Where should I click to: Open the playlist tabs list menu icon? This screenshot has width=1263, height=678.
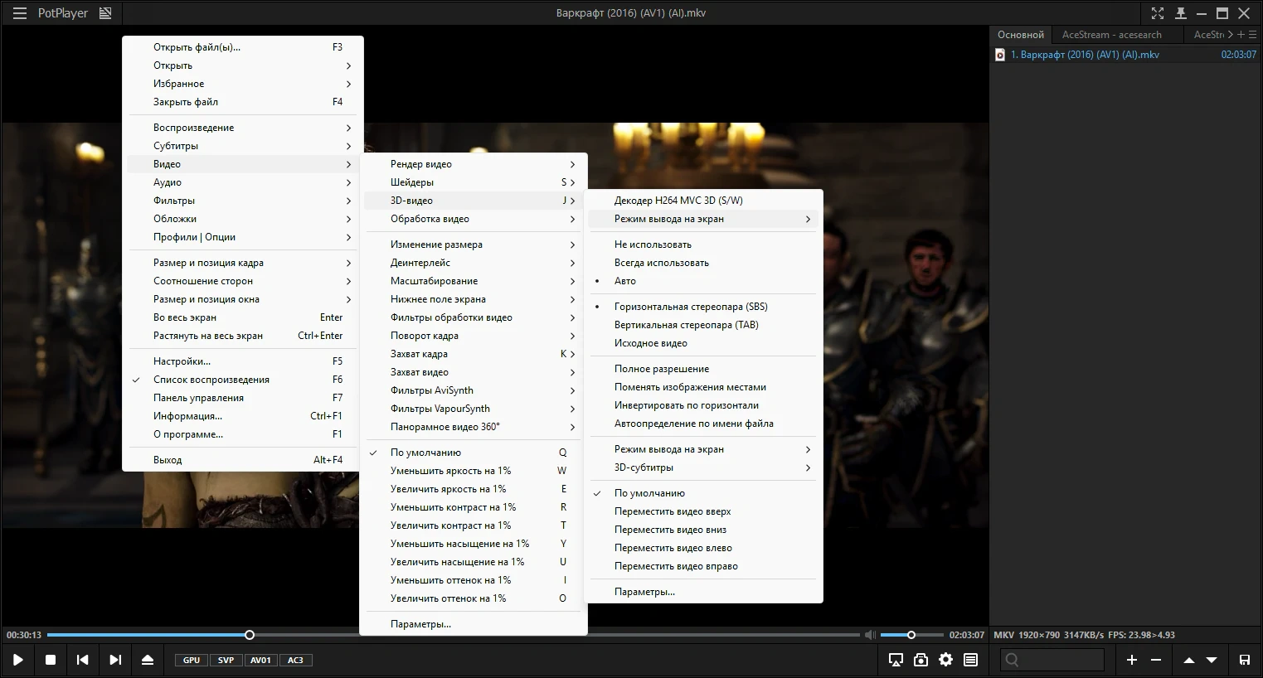1252,35
